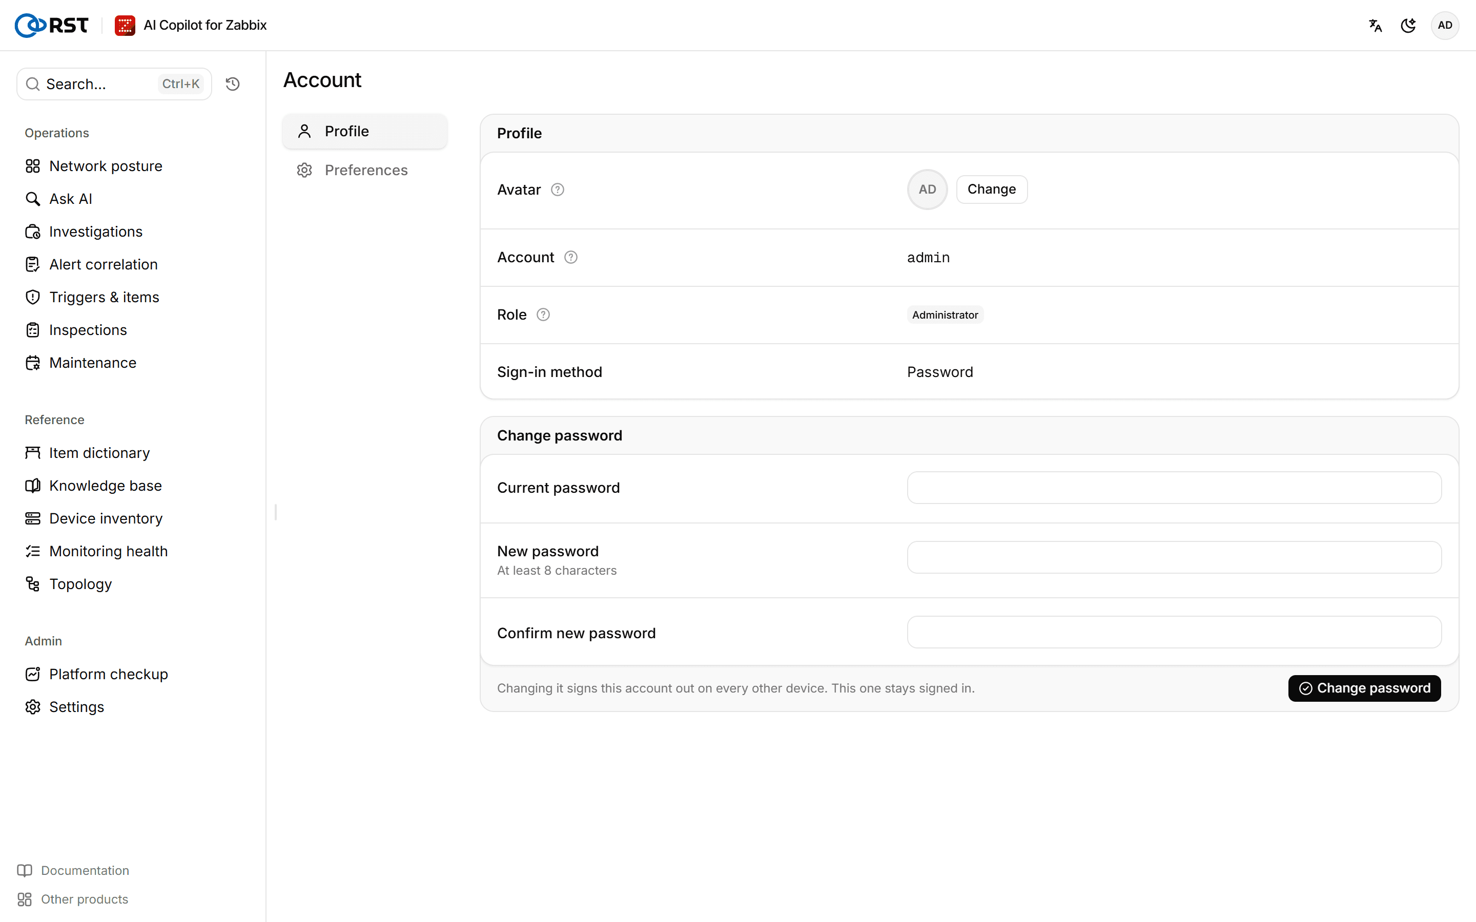View Device inventory
Screen dimensions: 1476x922
coord(132,518)
